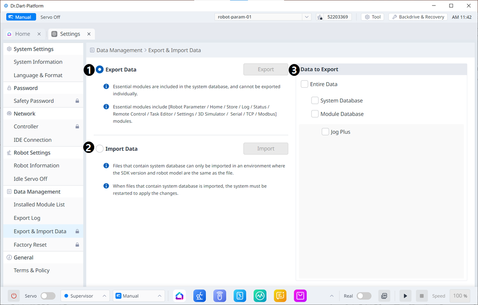Click the Tool button in top bar
The height and width of the screenshot is (305, 478).
[x=373, y=17]
